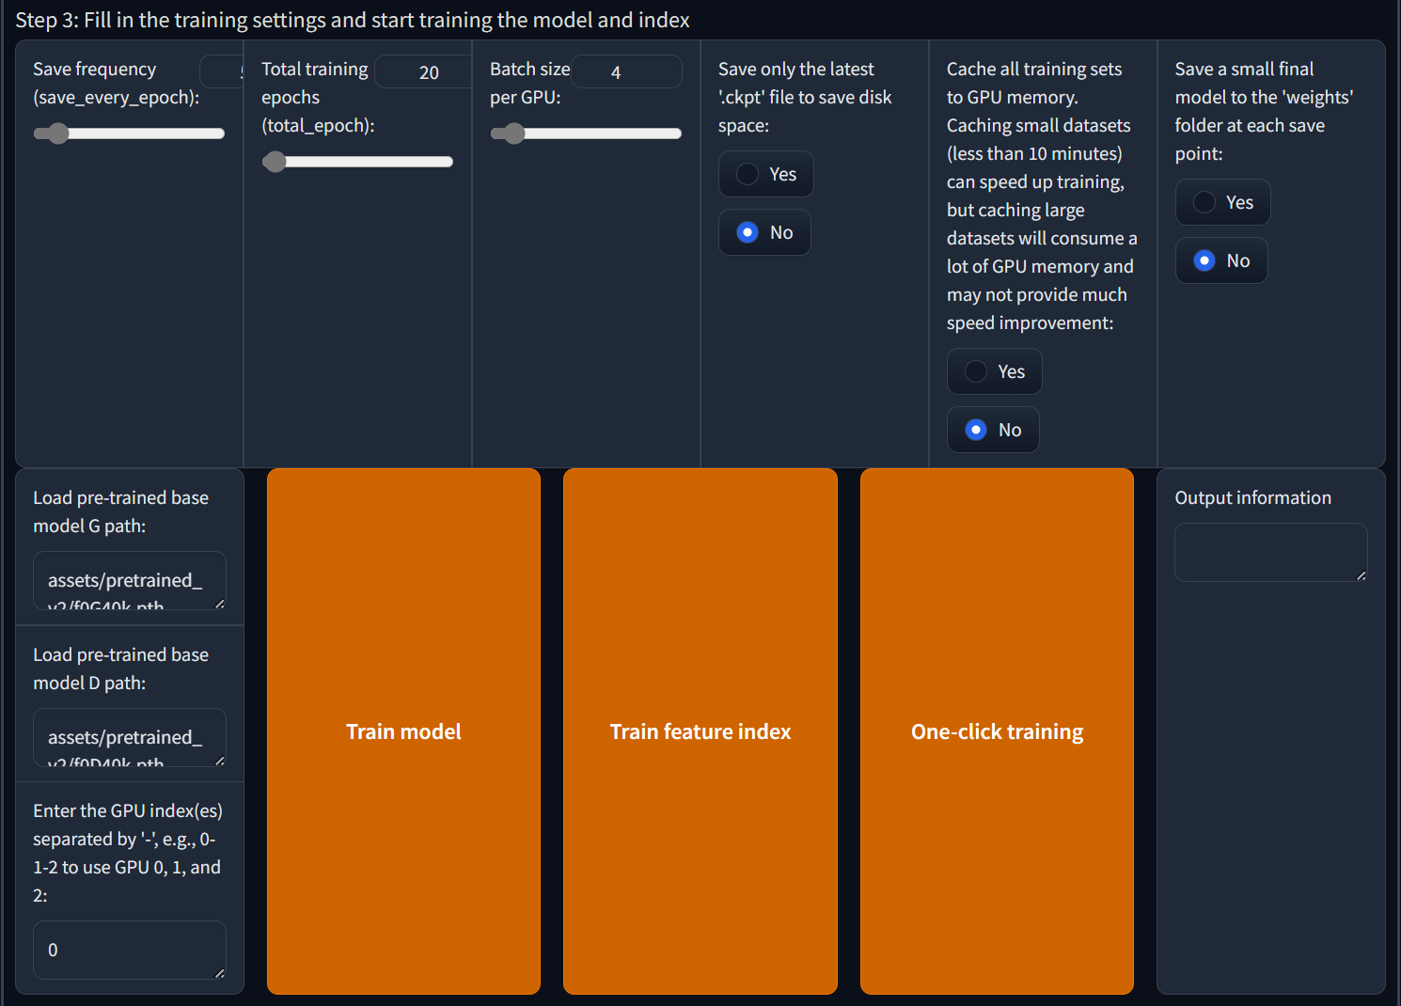
Task: Select No for saving only latest ckpt
Action: [748, 232]
